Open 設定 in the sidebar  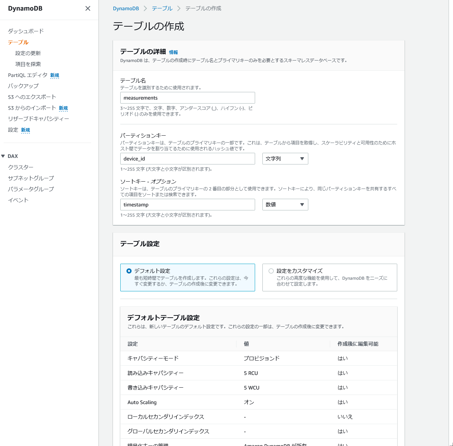click(13, 130)
